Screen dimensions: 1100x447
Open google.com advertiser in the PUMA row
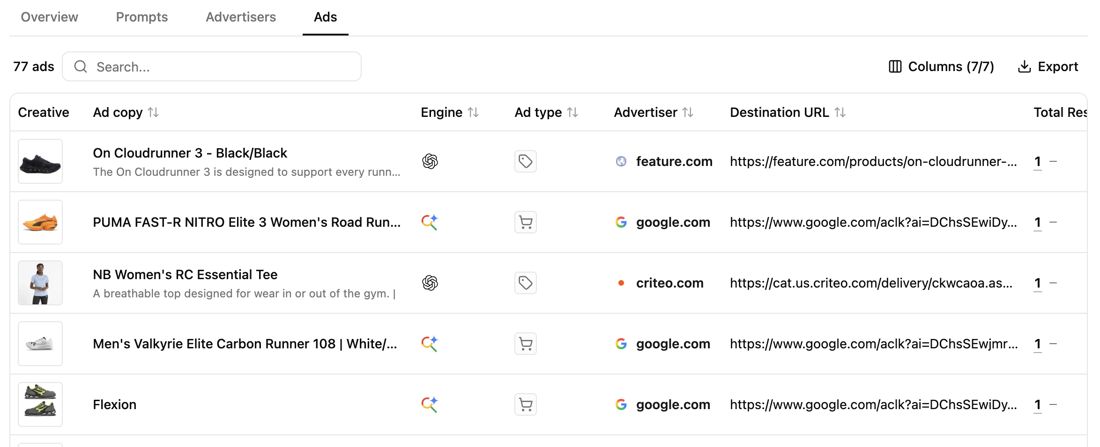tap(673, 222)
